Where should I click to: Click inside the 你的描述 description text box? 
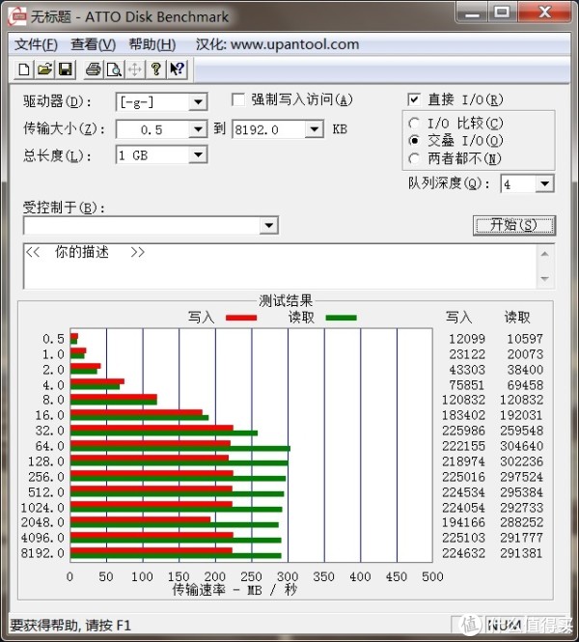tap(280, 266)
